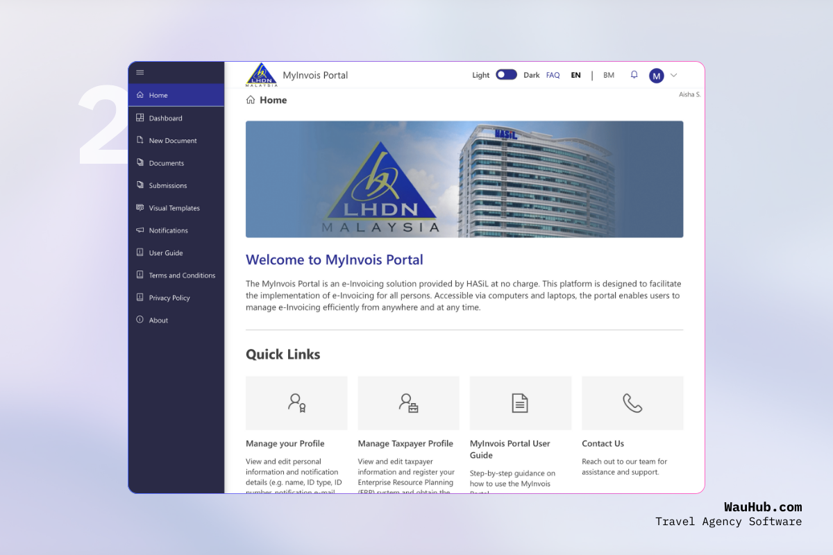Open the notification bell in header
Viewport: 833px width, 555px height.
point(634,75)
